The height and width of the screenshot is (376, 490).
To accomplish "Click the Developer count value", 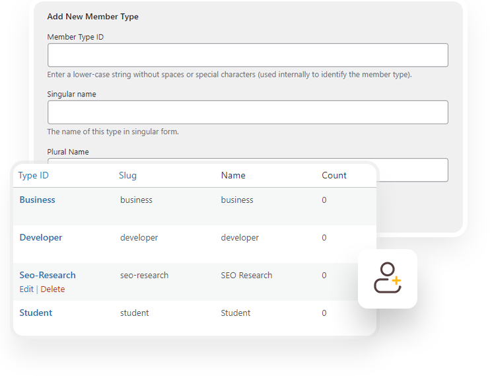I will [x=324, y=238].
